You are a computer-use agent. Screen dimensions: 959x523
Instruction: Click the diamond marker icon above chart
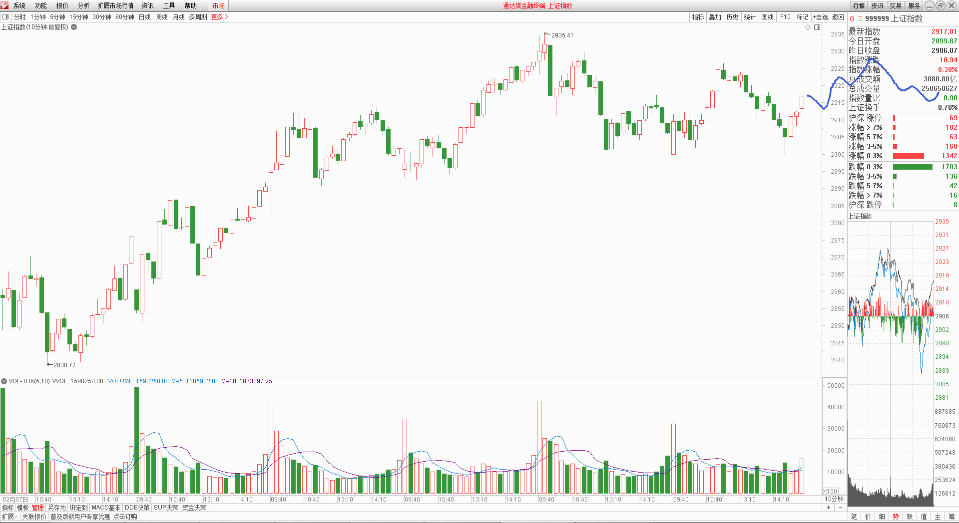click(808, 27)
